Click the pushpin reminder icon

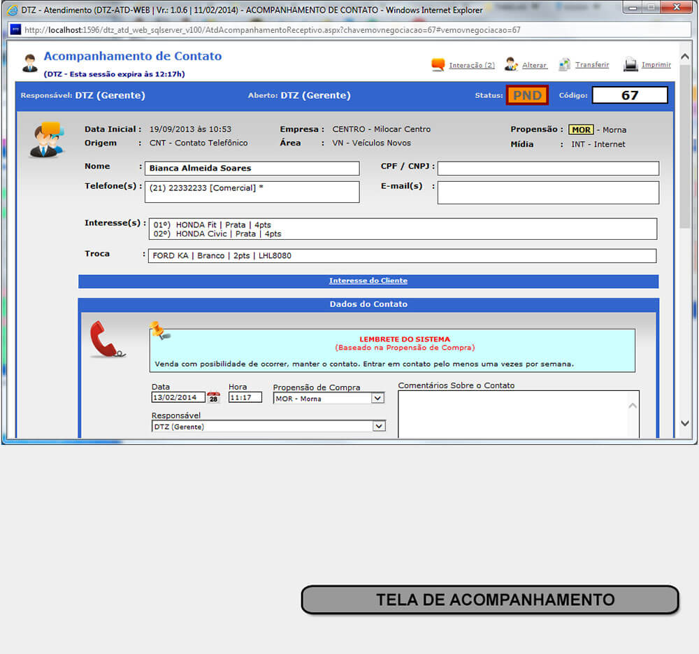coord(160,330)
